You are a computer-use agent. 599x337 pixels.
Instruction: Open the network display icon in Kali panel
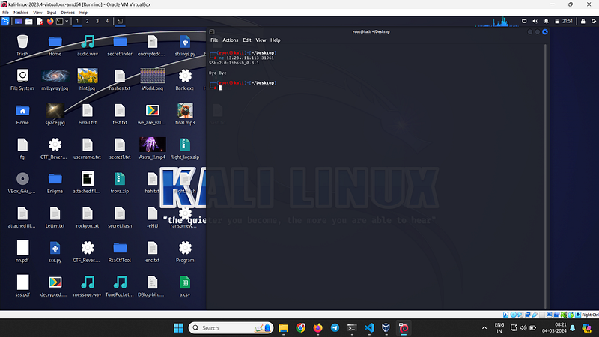pyautogui.click(x=524, y=22)
